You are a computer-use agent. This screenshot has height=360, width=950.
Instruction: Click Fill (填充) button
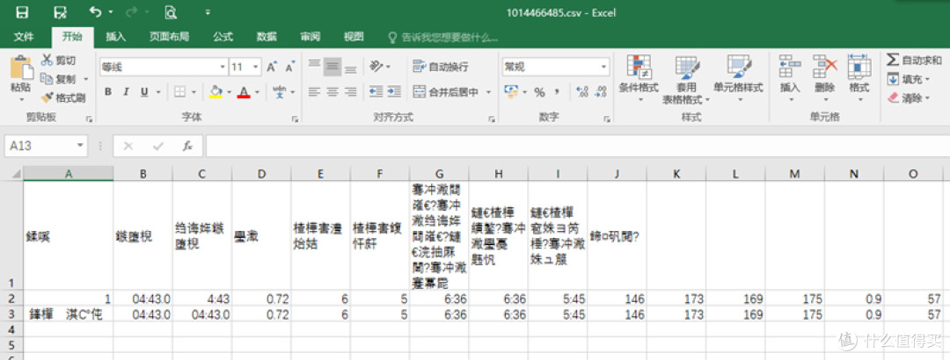tap(908, 79)
